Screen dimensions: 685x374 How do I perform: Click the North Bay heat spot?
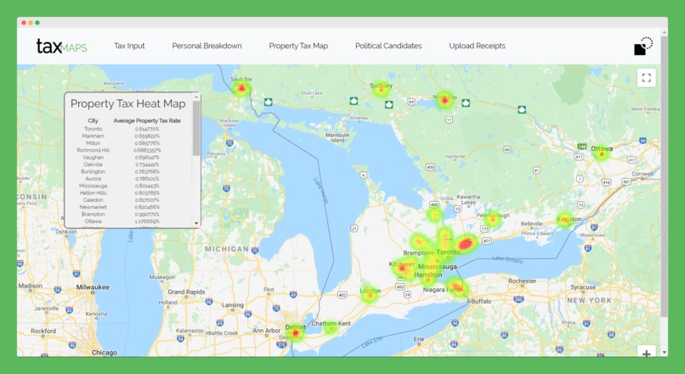click(x=444, y=101)
